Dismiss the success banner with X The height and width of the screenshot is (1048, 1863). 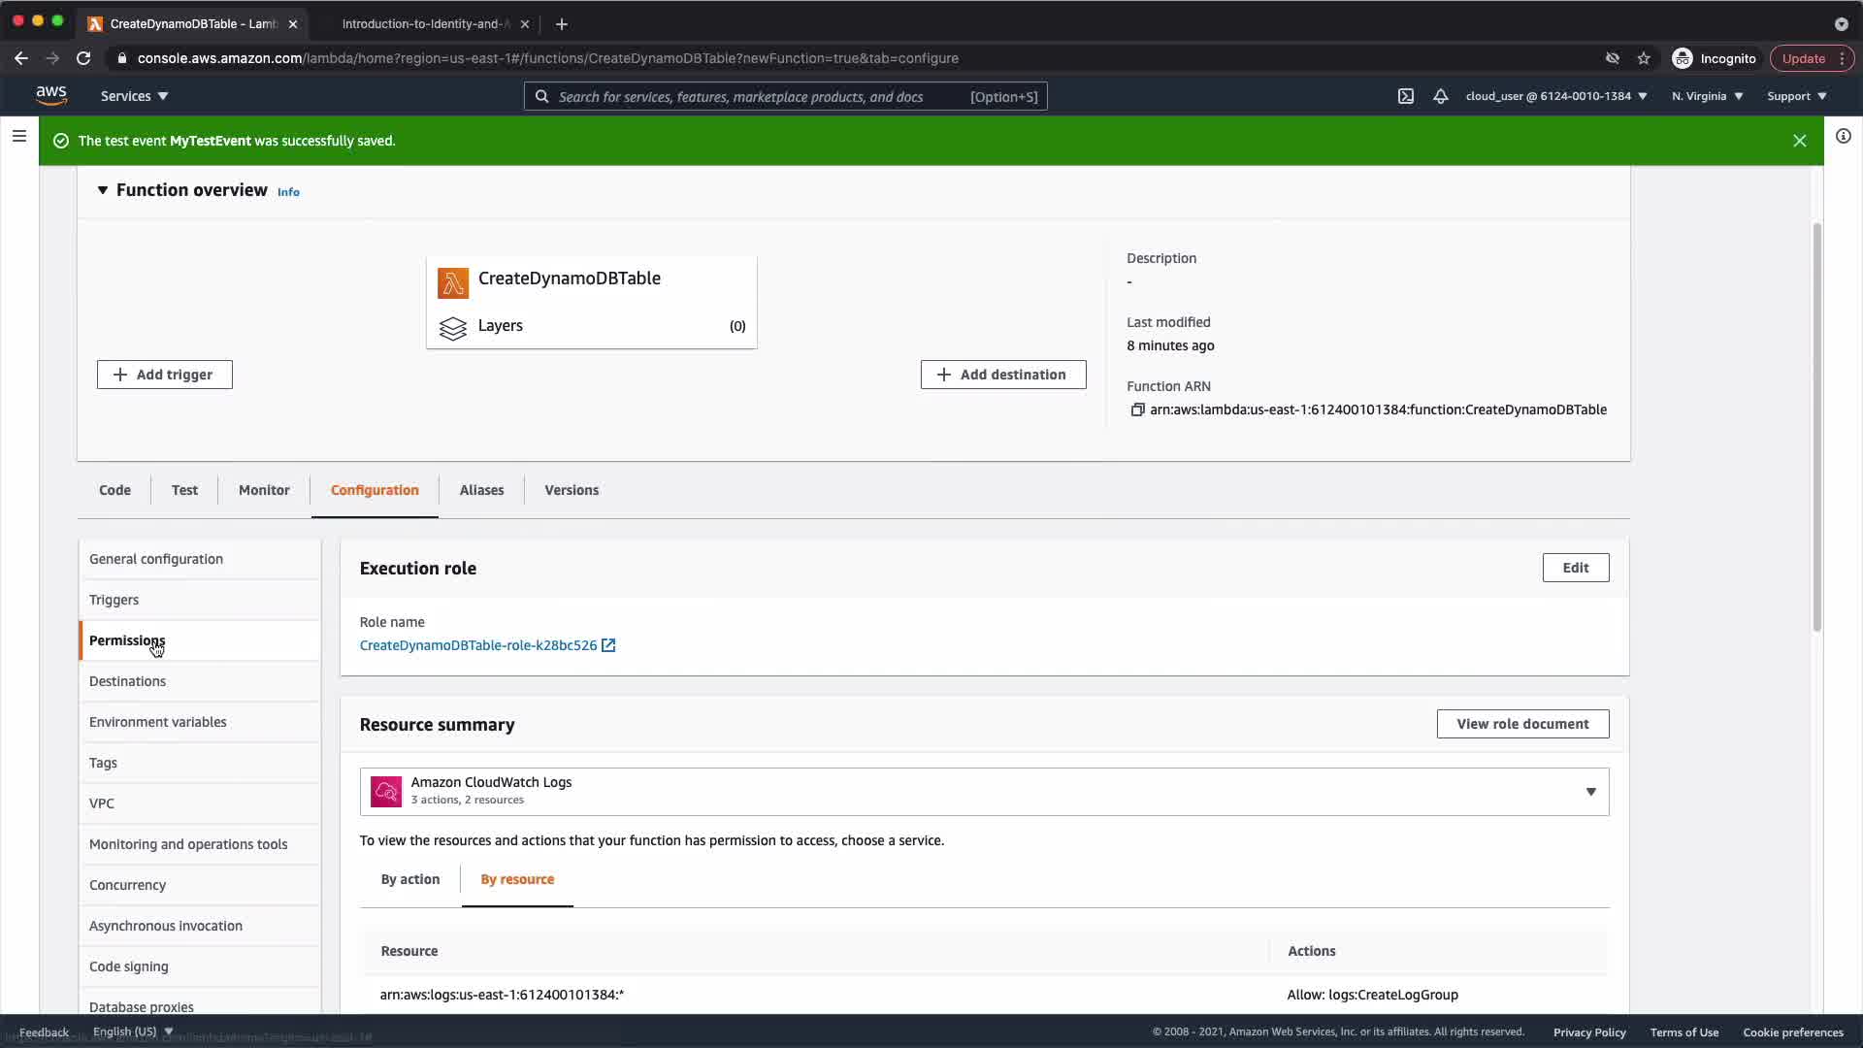(1799, 141)
